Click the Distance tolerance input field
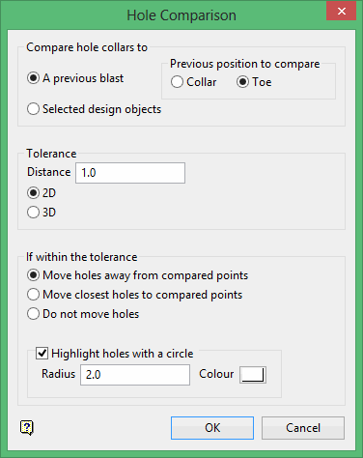Image resolution: width=363 pixels, height=458 pixels. 130,173
